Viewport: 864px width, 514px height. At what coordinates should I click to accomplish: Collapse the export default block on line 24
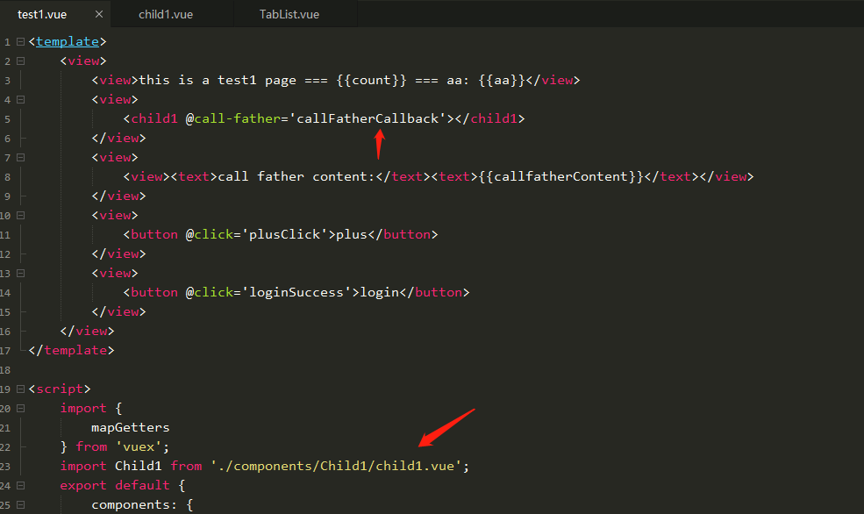click(20, 485)
